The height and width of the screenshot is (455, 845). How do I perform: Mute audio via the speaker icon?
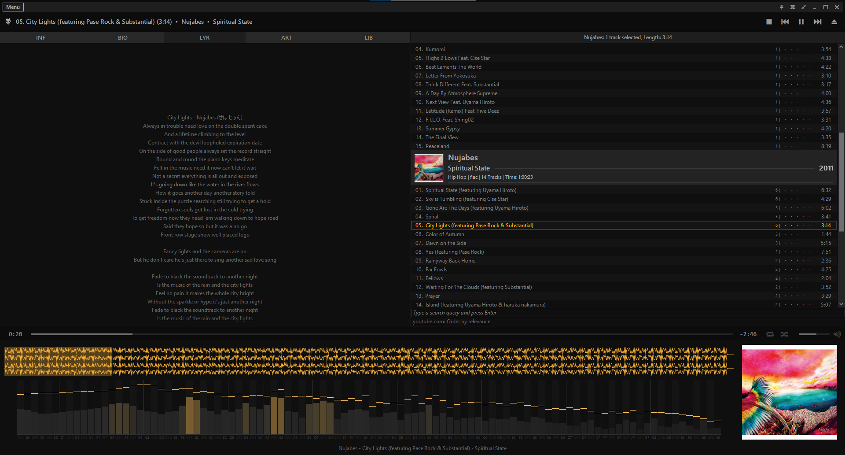tap(837, 334)
